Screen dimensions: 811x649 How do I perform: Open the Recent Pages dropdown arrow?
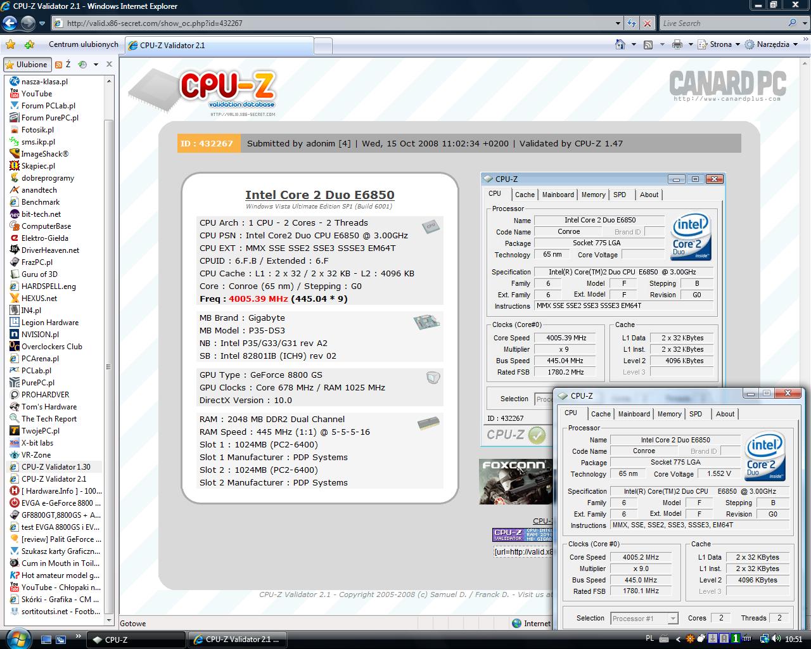click(42, 23)
